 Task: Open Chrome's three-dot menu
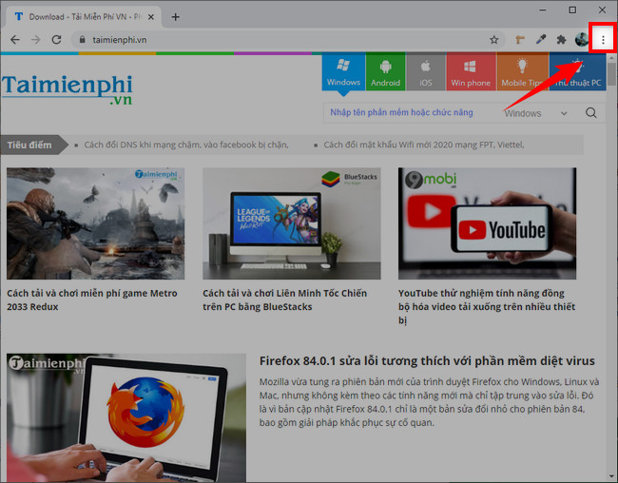[603, 39]
